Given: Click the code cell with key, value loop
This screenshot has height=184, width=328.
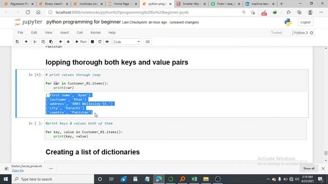Looking at the screenshot, I should coord(175,130).
